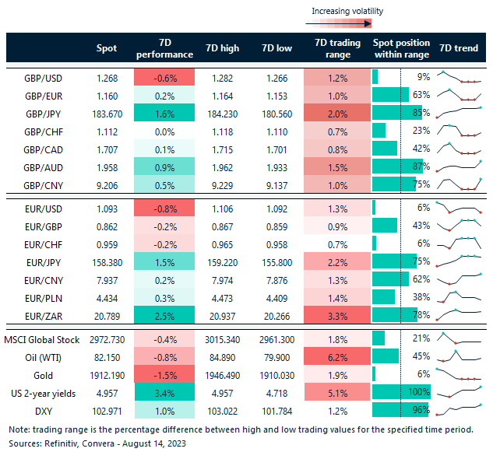This screenshot has height=452, width=493.
Task: Select the 7D high column header
Action: [222, 48]
